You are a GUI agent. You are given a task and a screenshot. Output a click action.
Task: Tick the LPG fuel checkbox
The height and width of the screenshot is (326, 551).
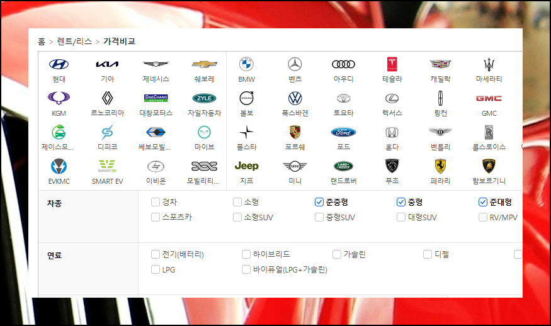(156, 269)
